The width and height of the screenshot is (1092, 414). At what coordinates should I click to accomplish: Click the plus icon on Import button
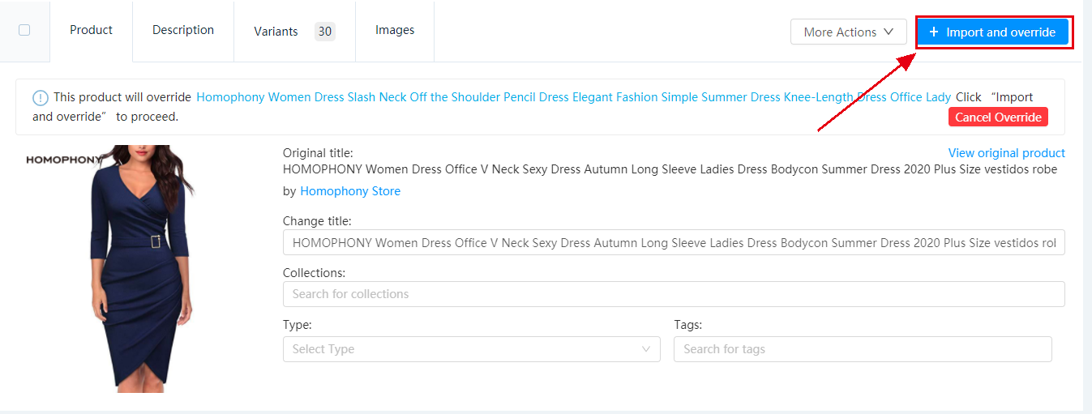[x=934, y=32]
